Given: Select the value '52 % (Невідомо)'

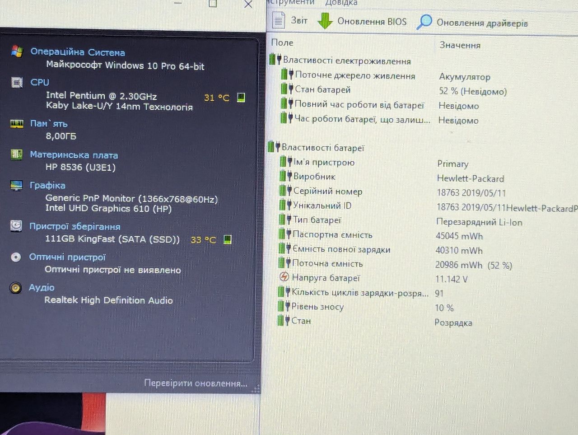Looking at the screenshot, I should click(473, 91).
